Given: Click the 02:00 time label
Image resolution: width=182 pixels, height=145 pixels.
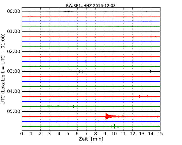Looking at the screenshot, I should pyautogui.click(x=14, y=51).
